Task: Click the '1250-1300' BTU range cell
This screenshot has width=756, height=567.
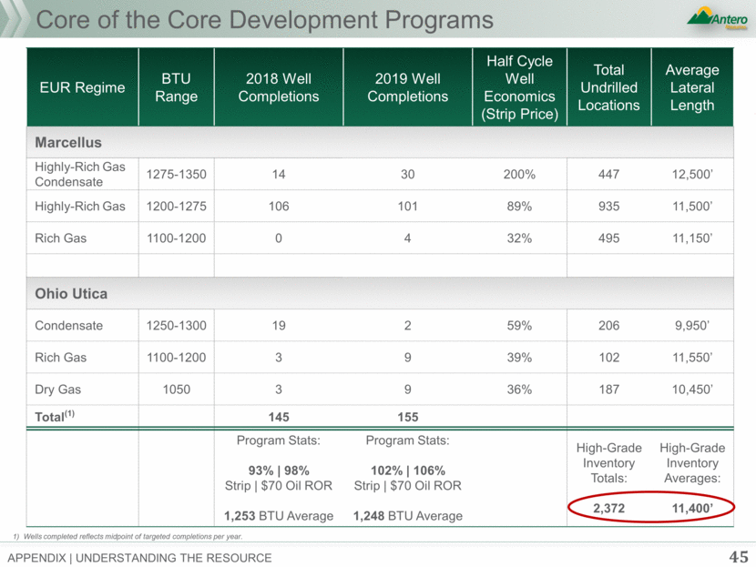Action: click(177, 326)
